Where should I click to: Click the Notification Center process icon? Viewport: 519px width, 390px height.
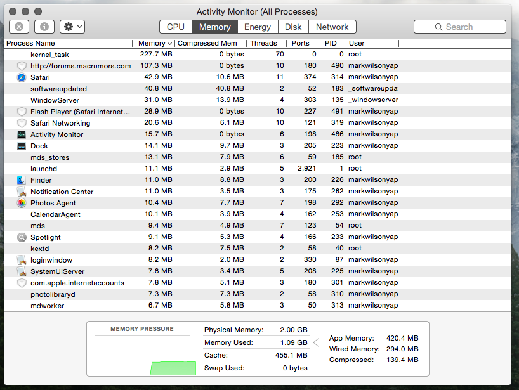coord(22,192)
